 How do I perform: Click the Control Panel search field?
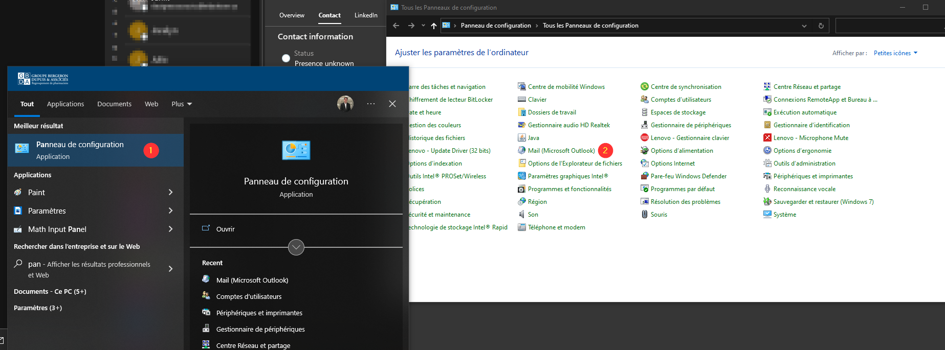click(x=890, y=26)
